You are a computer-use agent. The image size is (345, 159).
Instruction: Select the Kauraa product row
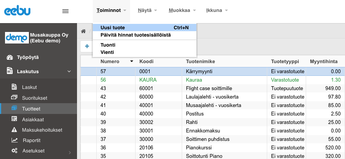tap(213, 80)
